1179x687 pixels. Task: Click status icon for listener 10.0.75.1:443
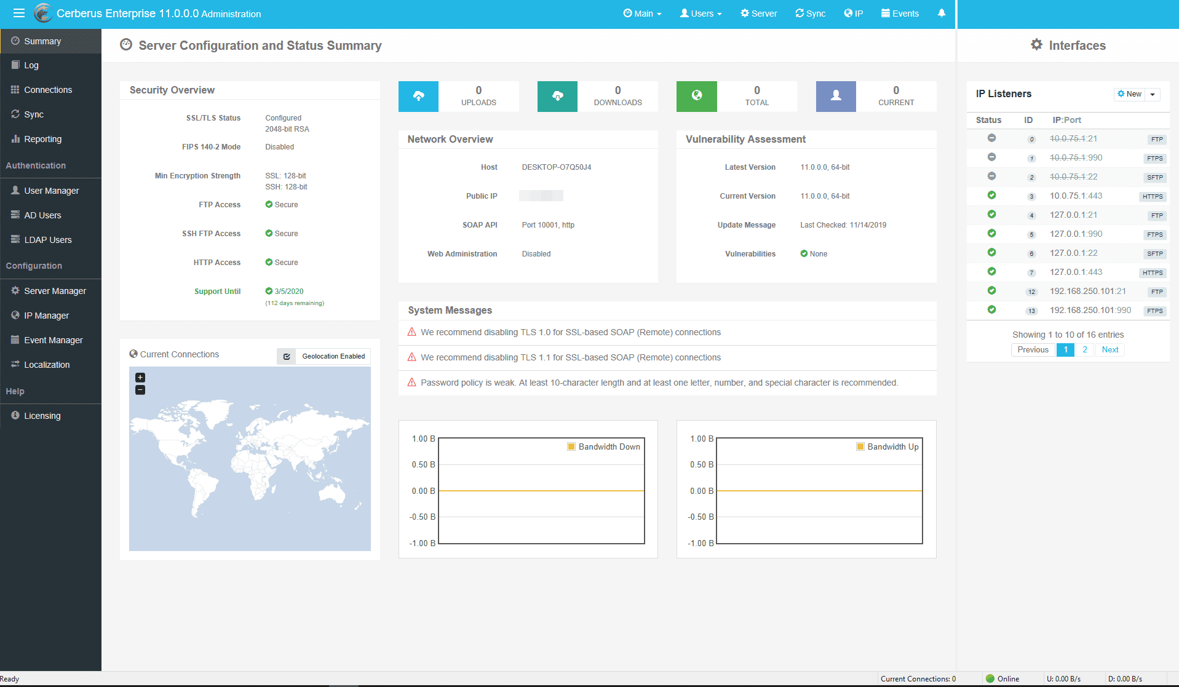click(x=991, y=196)
